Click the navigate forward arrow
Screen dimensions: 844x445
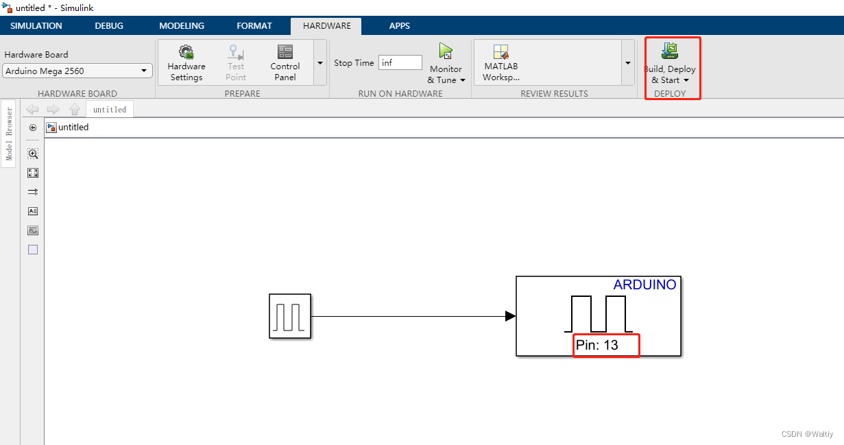53,109
